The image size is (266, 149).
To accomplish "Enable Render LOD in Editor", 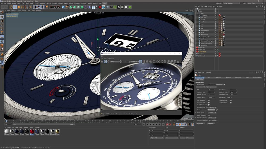I will click(x=231, y=97).
